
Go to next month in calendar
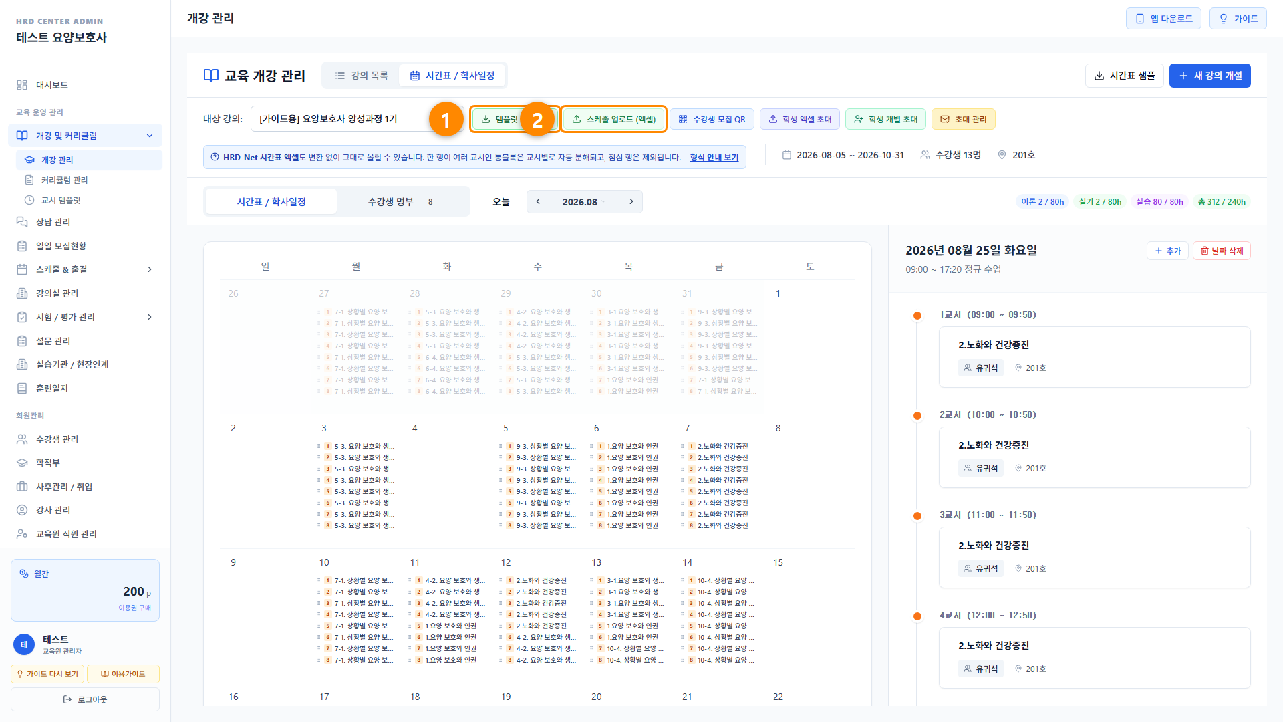[x=631, y=201]
